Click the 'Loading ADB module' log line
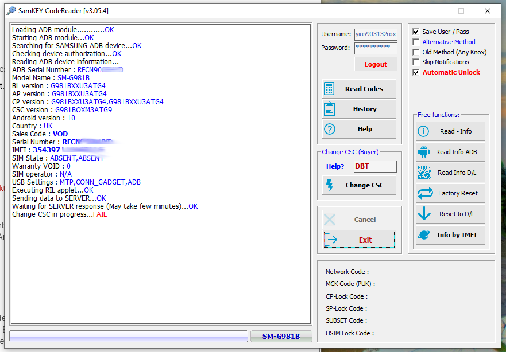 coord(63,30)
